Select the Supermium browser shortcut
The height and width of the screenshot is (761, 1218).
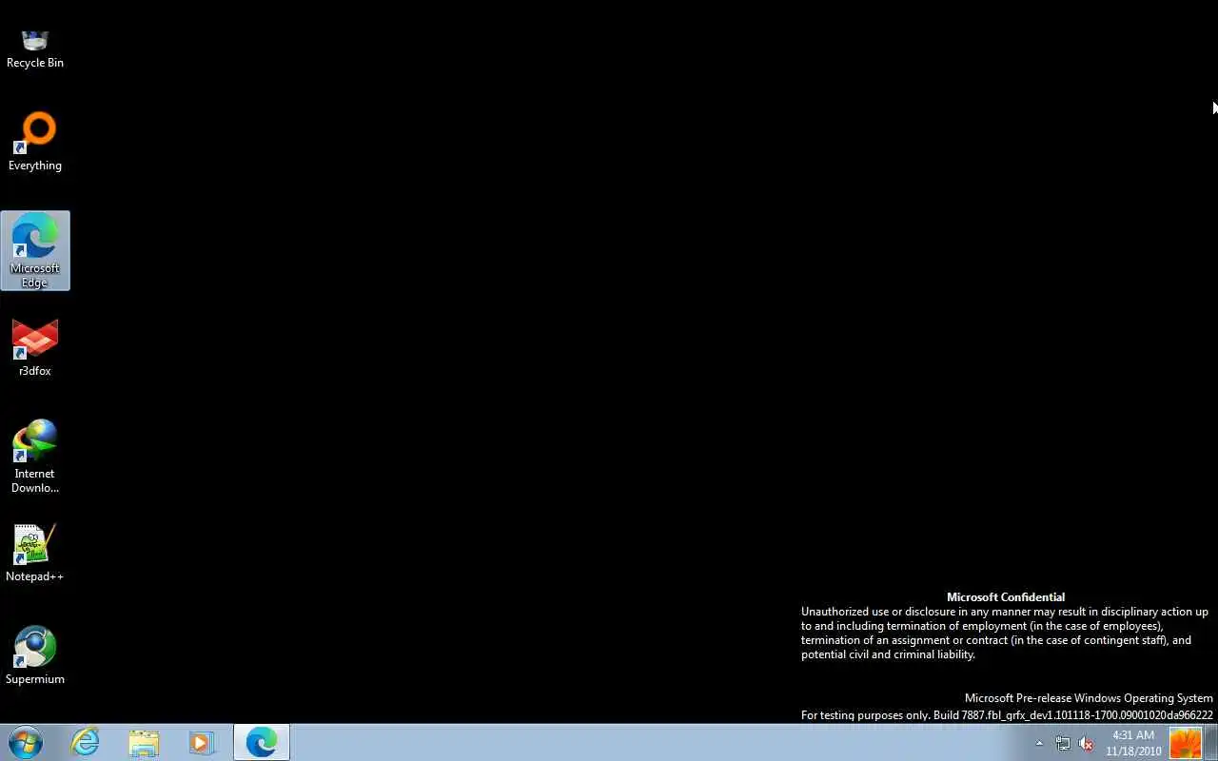[x=35, y=655]
